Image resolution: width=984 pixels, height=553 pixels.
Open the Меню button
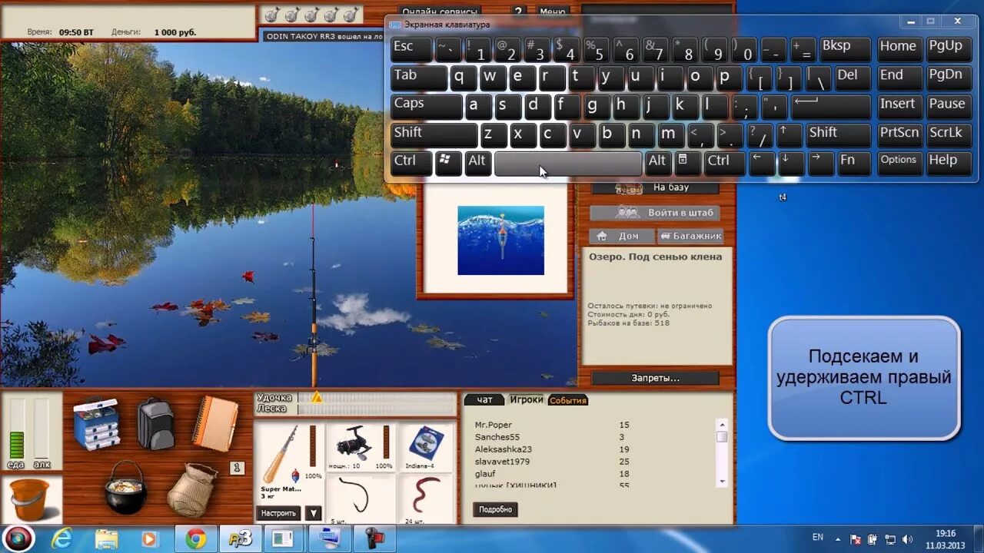(553, 12)
